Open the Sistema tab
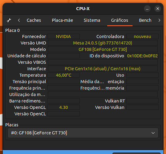The height and width of the screenshot is (154, 166). point(92,20)
